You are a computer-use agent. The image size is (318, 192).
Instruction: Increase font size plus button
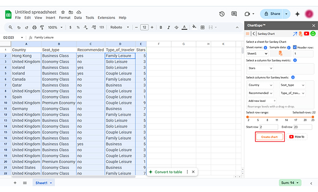pyautogui.click(x=152, y=27)
